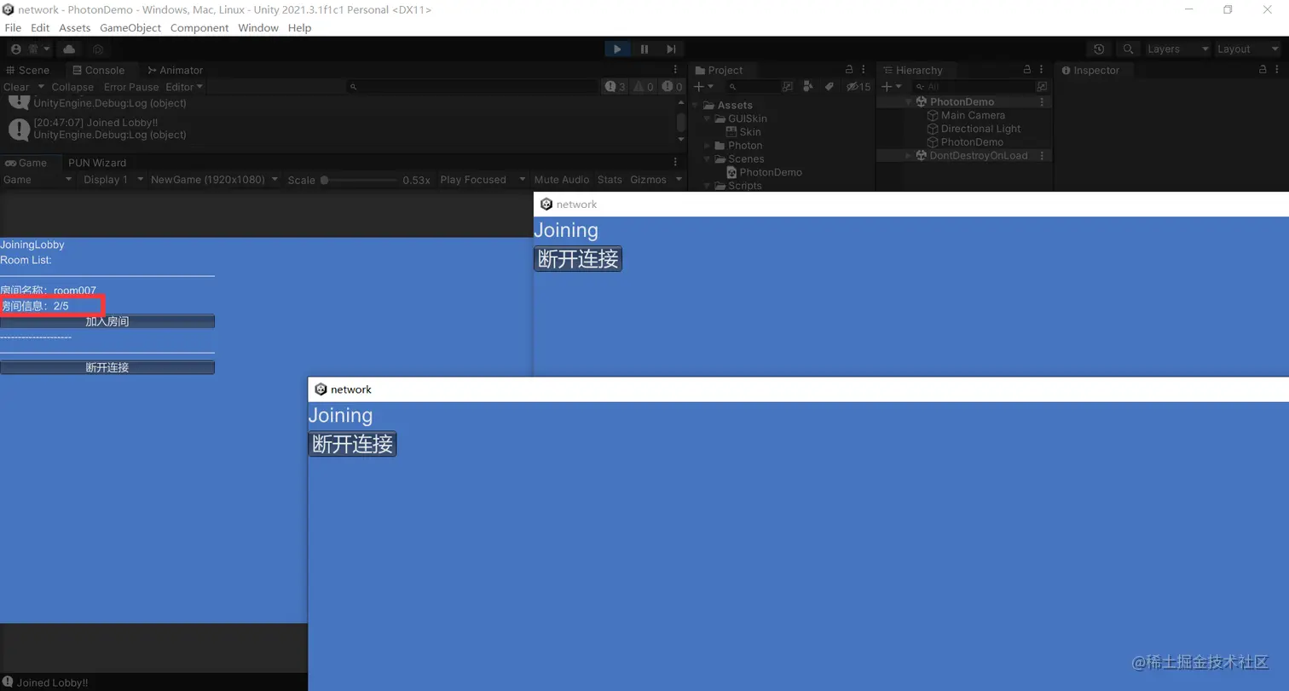Click 断开连接 in upper network window
The width and height of the screenshot is (1289, 691).
(578, 259)
